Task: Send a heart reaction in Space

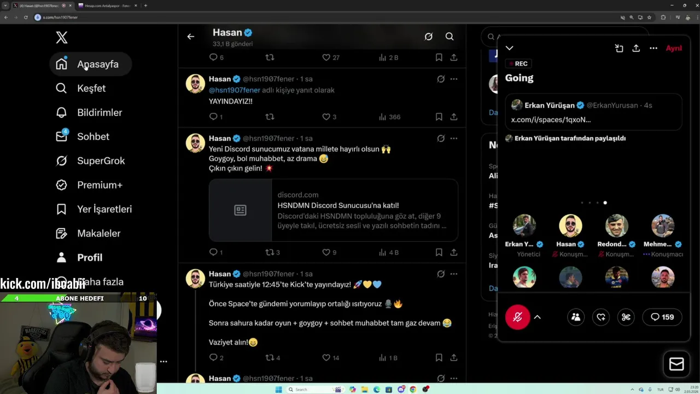Action: (x=601, y=317)
